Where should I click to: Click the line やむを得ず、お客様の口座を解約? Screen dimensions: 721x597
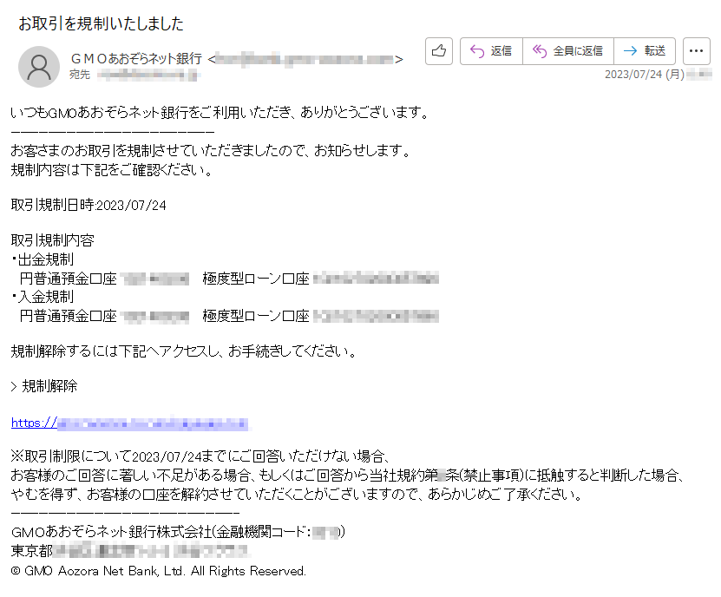[298, 495]
